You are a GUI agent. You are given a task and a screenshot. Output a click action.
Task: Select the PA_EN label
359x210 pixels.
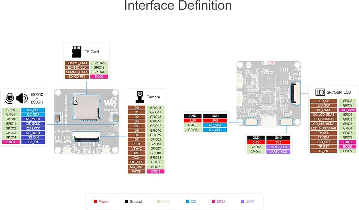33,142
